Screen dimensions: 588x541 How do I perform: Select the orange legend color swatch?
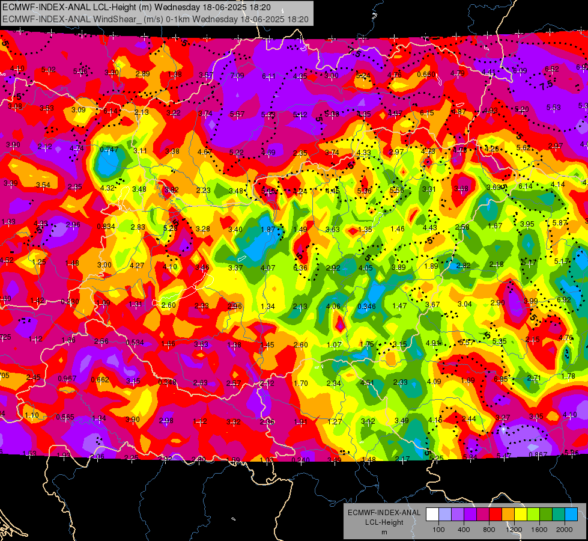(x=508, y=515)
